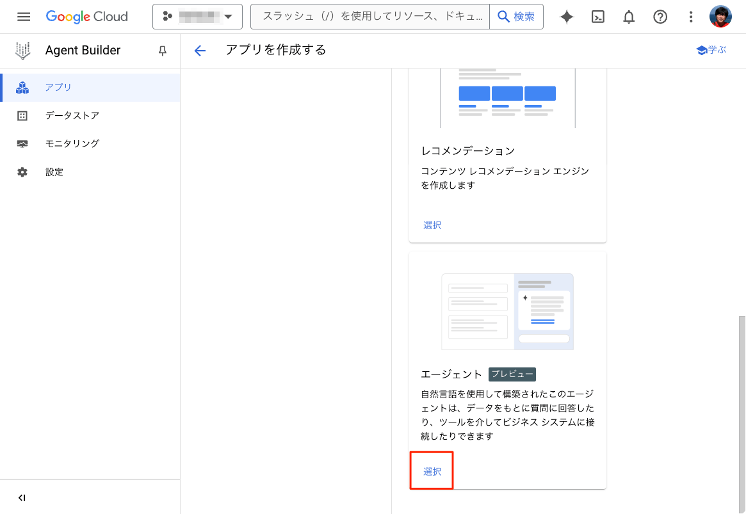This screenshot has height=514, width=746.
Task: Click the エージェント description text
Action: point(508,415)
